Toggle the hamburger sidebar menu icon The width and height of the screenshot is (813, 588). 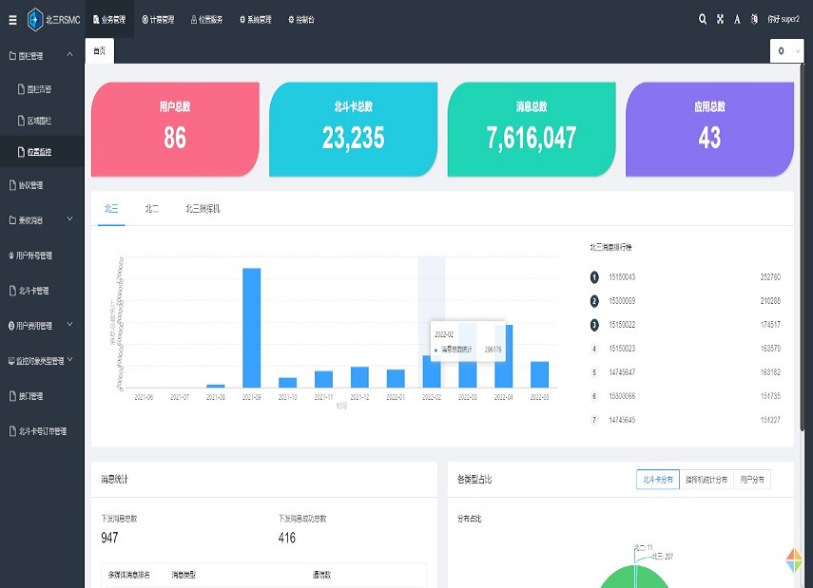point(12,19)
